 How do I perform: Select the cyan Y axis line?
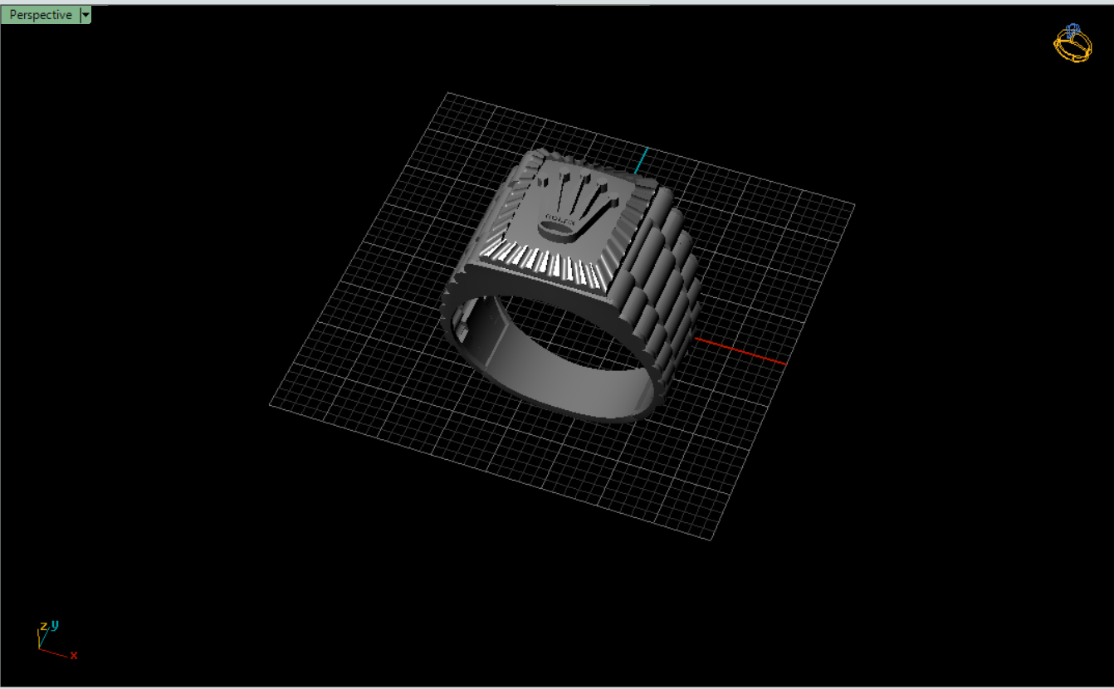pos(642,160)
